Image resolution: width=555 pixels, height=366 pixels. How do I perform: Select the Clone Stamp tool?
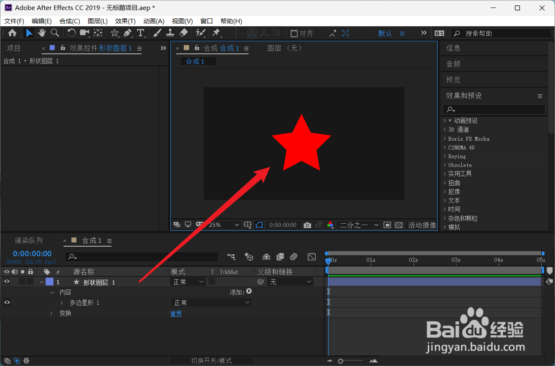click(170, 33)
